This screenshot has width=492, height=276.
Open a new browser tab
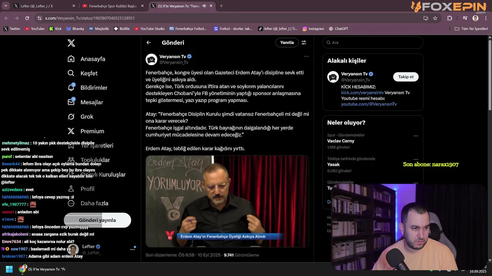click(221, 6)
